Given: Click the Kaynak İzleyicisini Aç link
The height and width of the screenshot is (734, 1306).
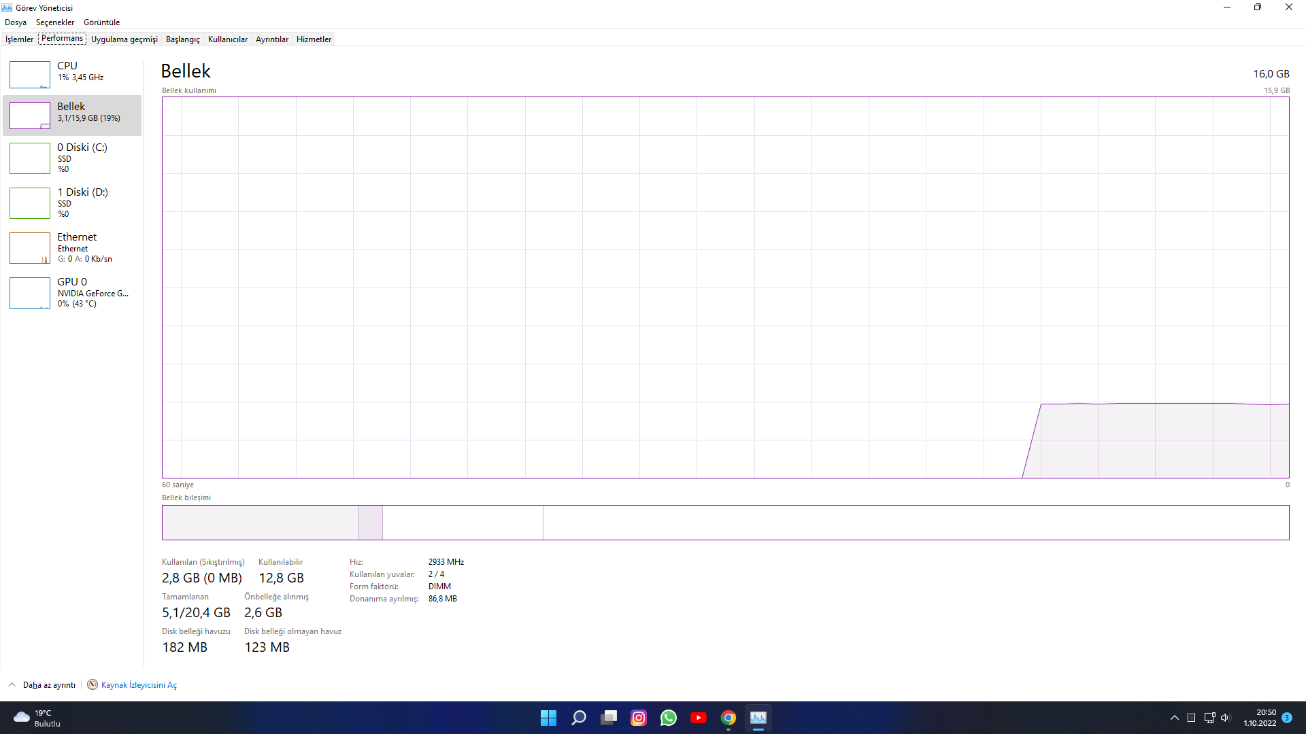Looking at the screenshot, I should [x=139, y=685].
